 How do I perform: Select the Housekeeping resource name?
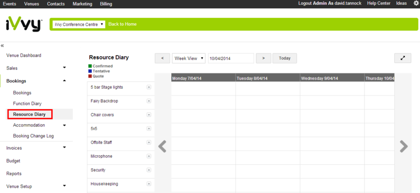pyautogui.click(x=104, y=184)
